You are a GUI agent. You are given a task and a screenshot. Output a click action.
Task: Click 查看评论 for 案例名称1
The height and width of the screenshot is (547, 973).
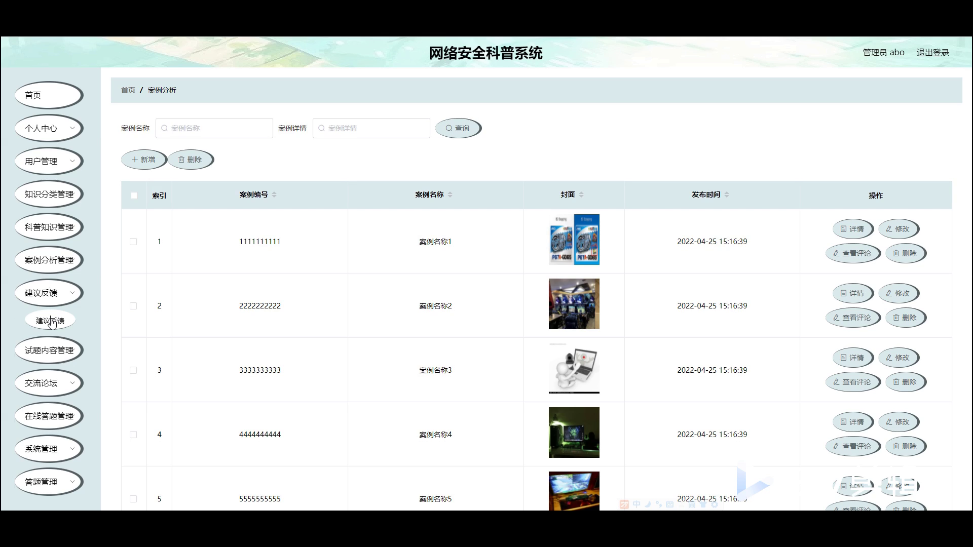pos(852,253)
